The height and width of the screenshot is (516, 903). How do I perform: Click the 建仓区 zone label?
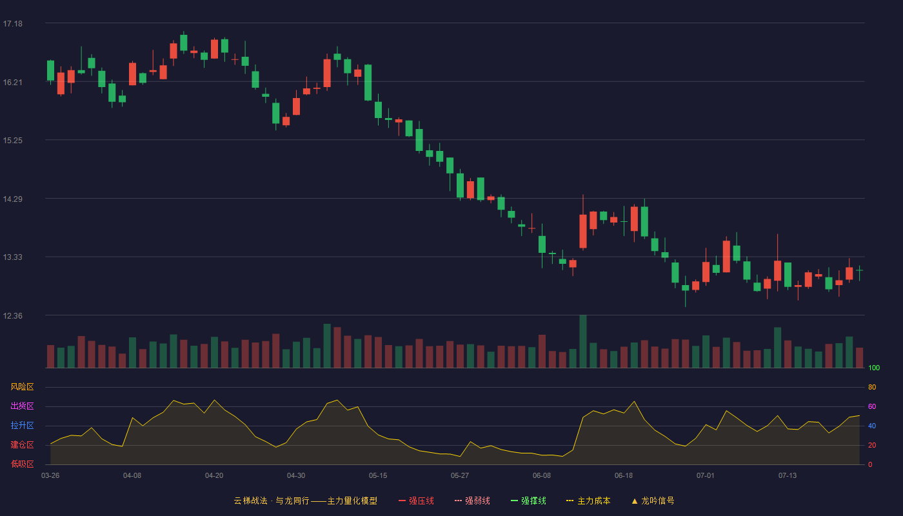point(22,445)
